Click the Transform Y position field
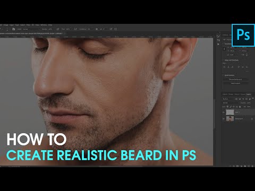The width and height of the screenshot is (255, 191). click(244, 51)
